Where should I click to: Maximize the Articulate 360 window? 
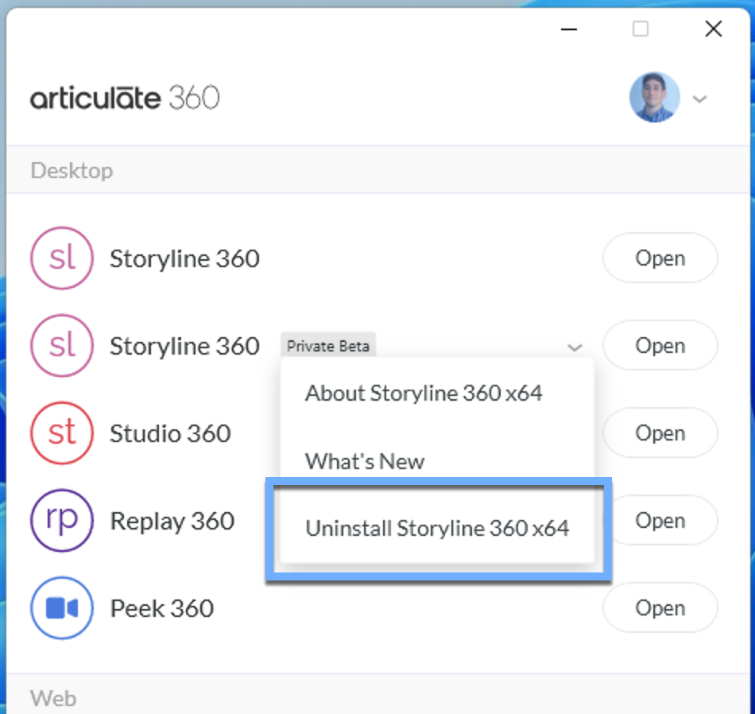[x=641, y=29]
